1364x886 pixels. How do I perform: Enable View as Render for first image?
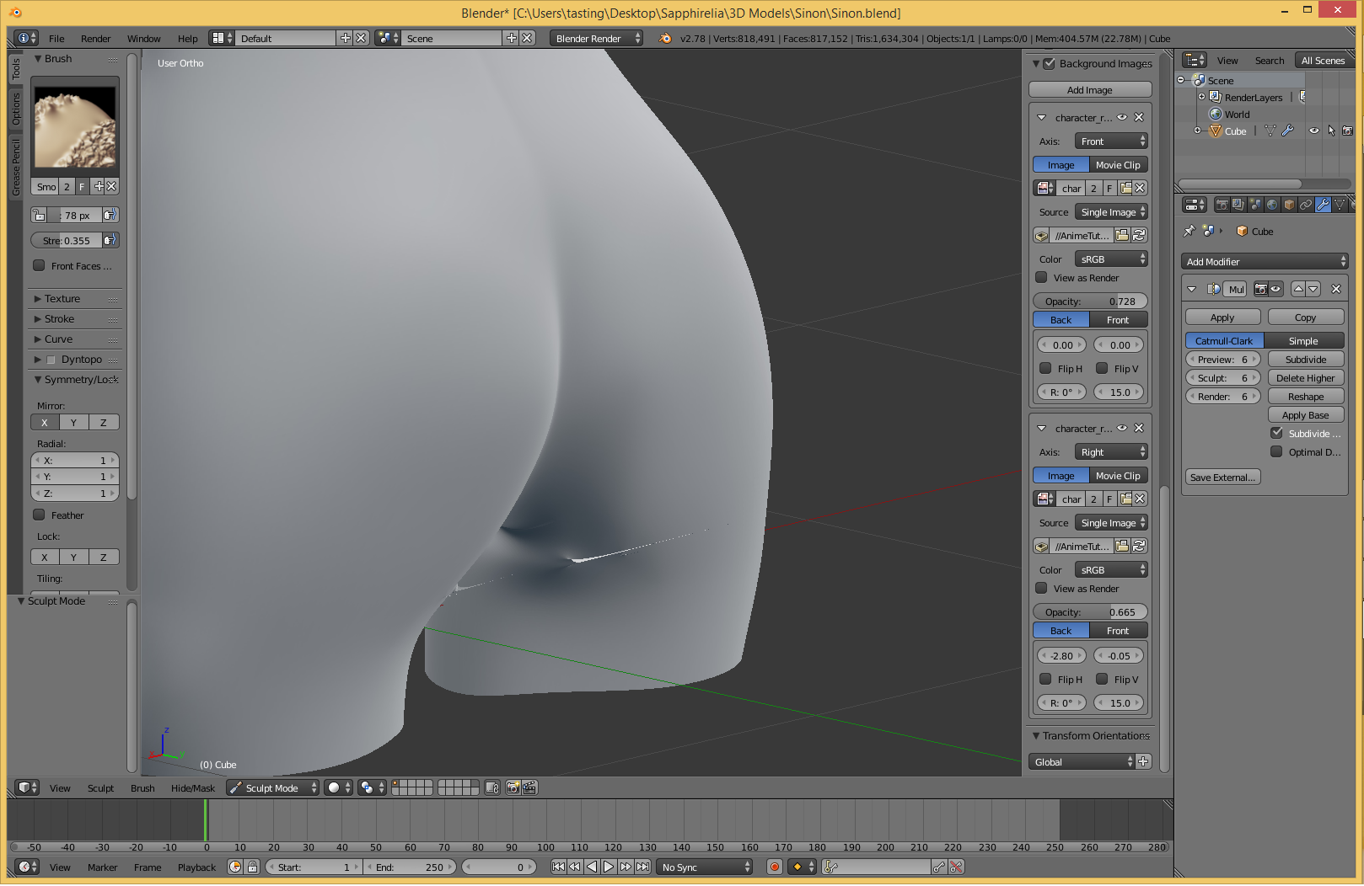[x=1041, y=277]
